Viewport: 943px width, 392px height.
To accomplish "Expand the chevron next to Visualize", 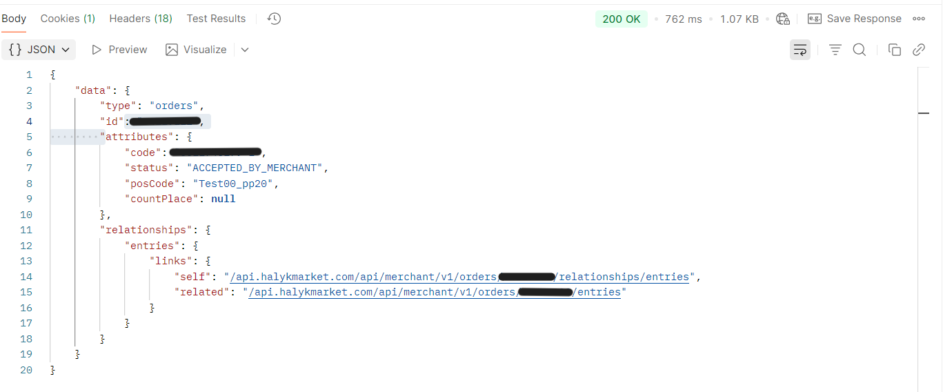I will coord(245,50).
